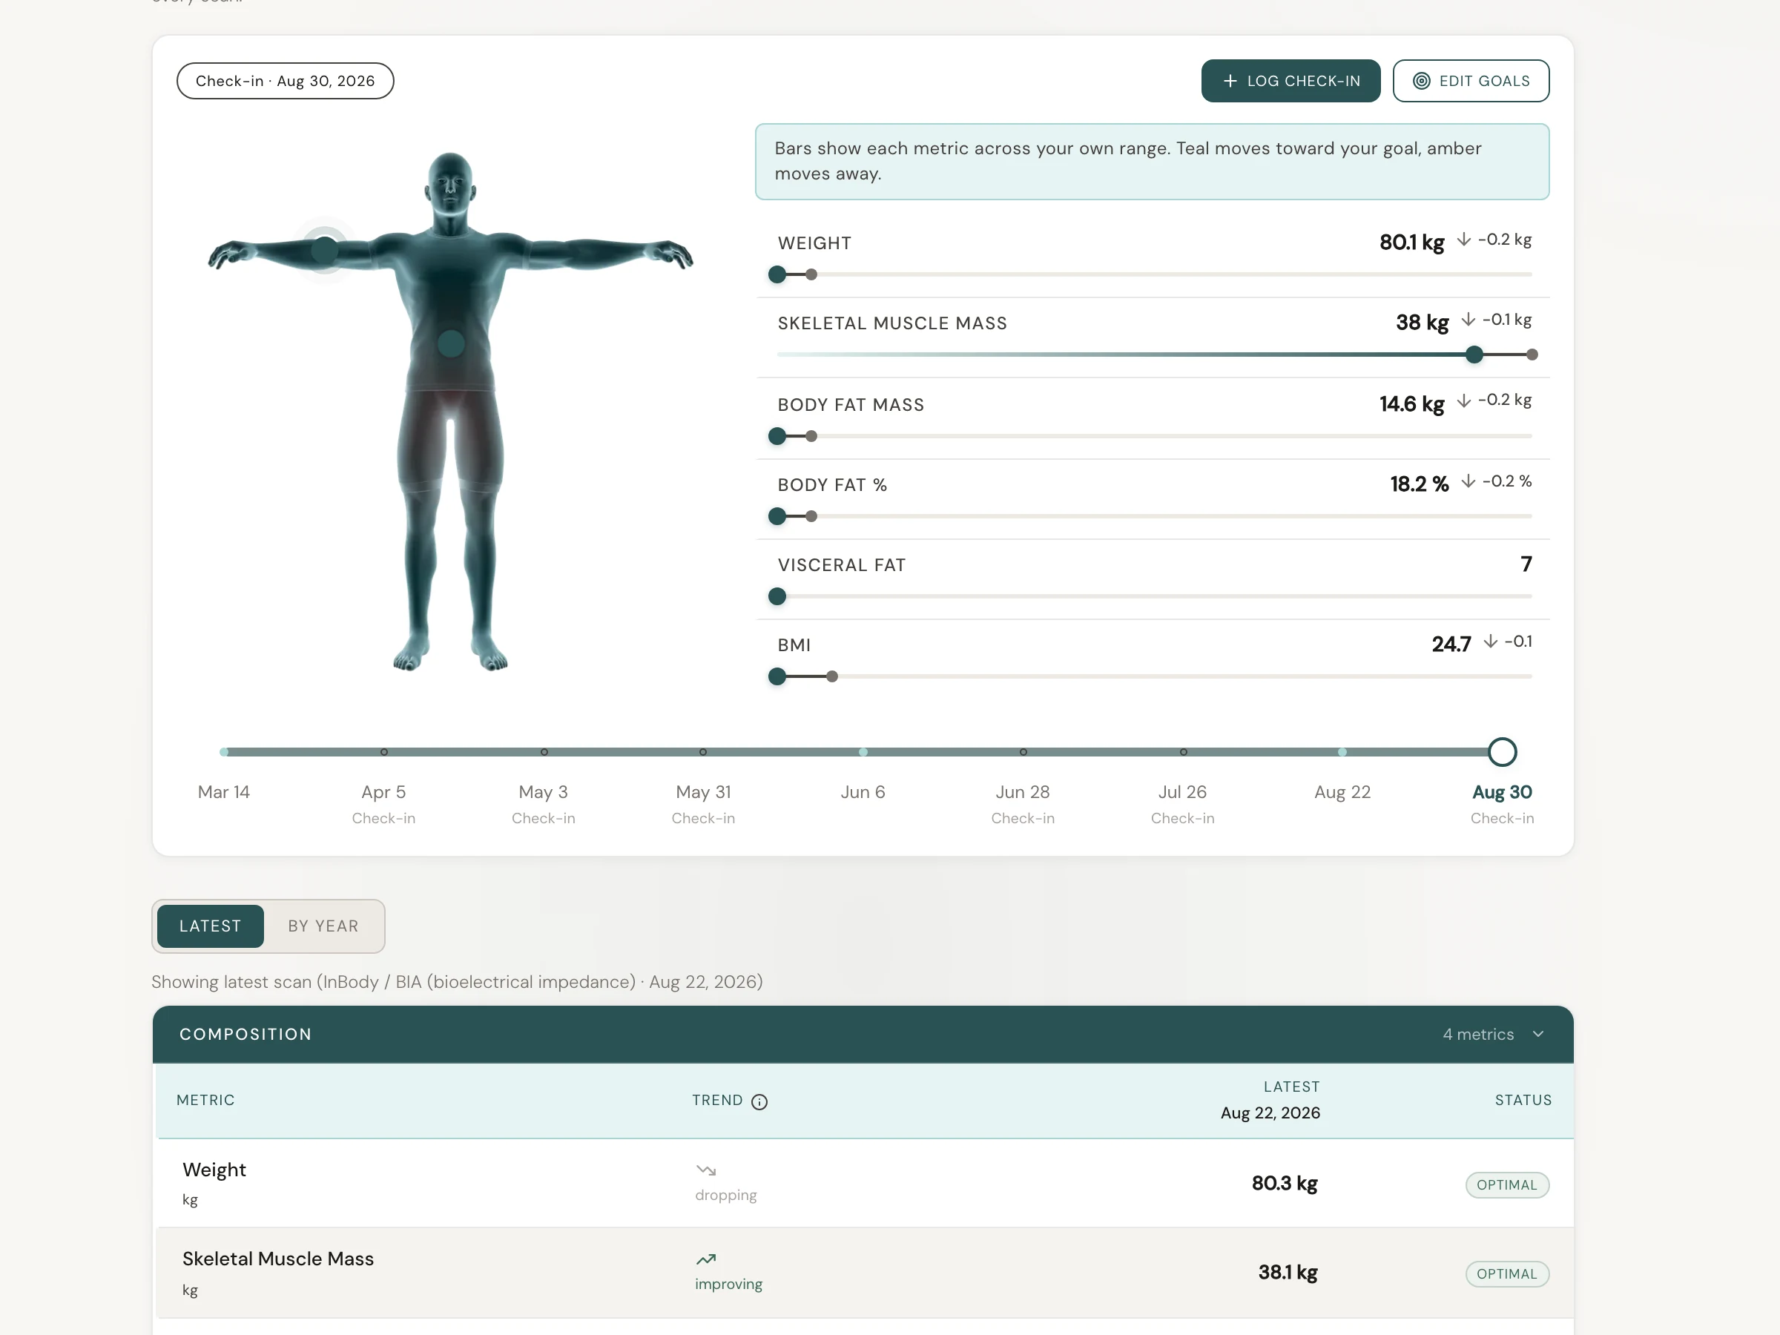The image size is (1780, 1335).
Task: Open Edit Goals
Action: [1470, 80]
